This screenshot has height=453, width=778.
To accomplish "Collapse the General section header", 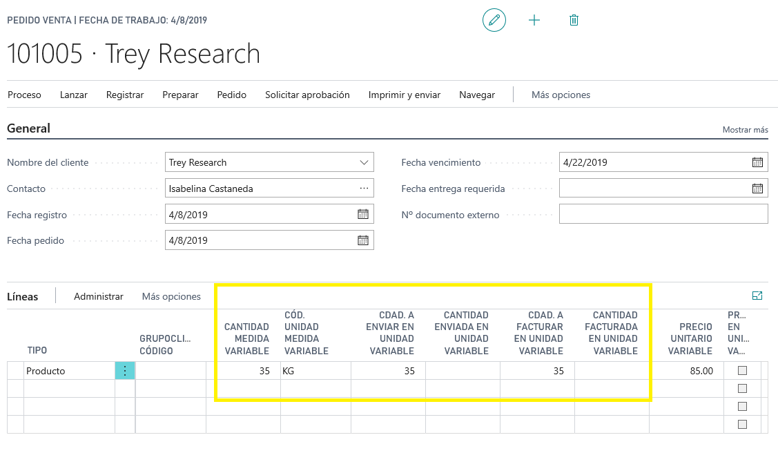I will [x=29, y=128].
